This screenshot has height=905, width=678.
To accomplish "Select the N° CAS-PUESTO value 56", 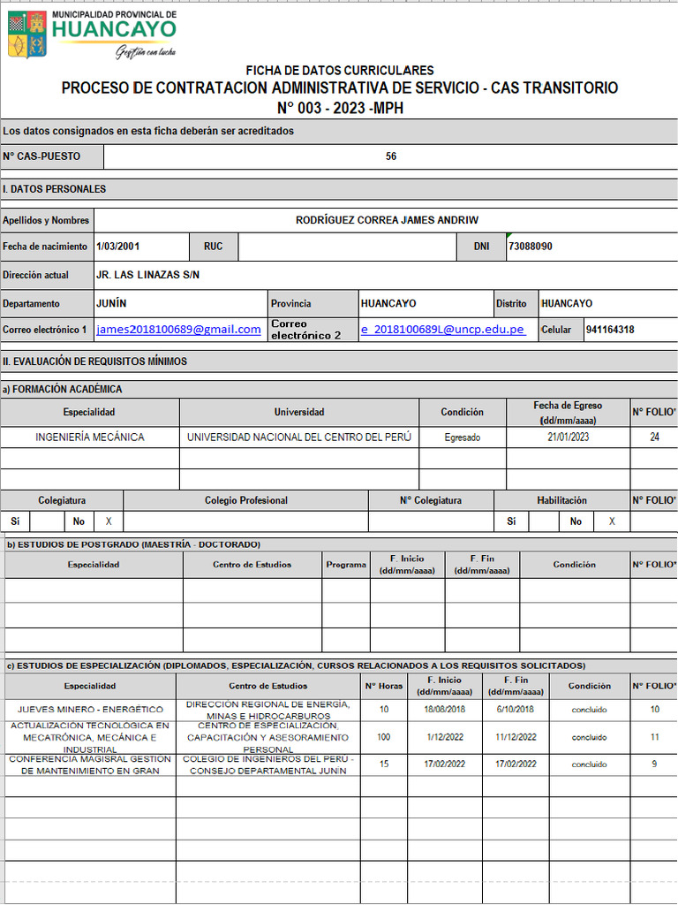I will pos(390,156).
